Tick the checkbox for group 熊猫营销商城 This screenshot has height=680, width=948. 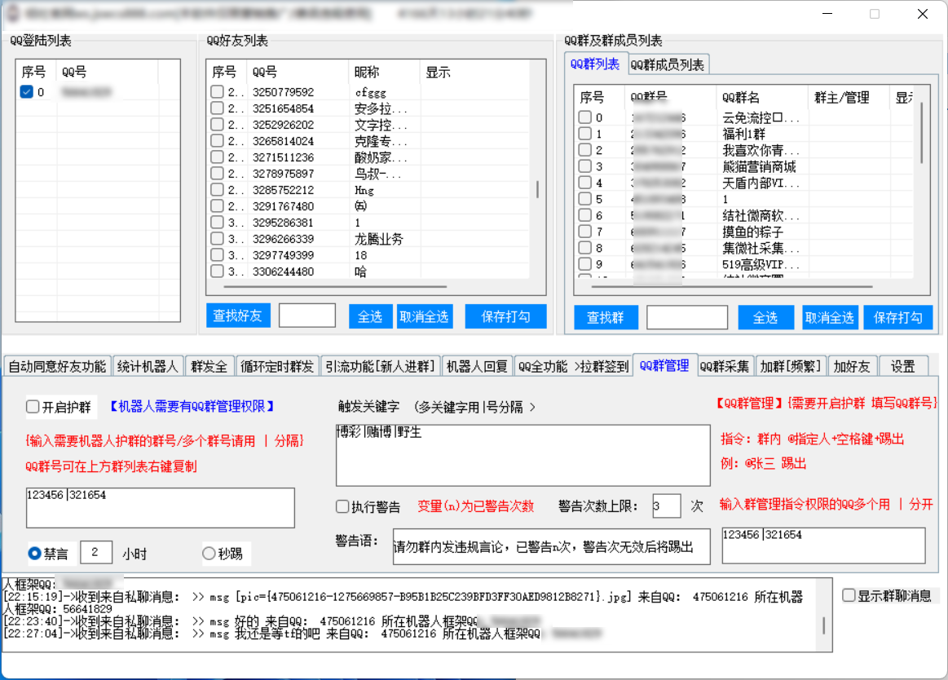584,166
